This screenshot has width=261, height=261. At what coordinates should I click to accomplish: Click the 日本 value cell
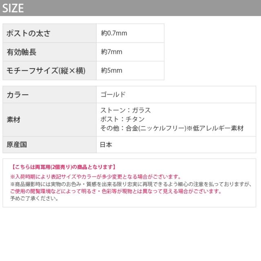pos(106,144)
